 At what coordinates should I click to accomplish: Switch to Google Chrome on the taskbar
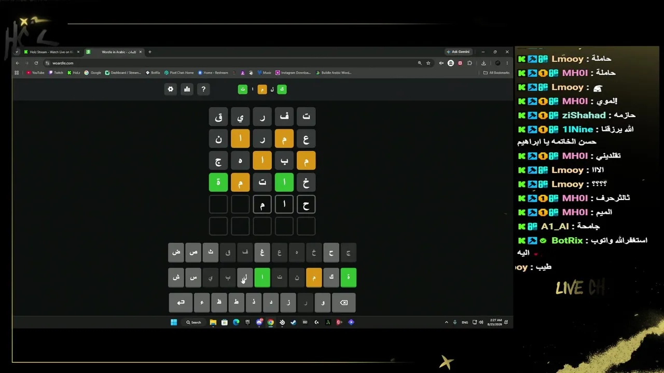coord(271,322)
